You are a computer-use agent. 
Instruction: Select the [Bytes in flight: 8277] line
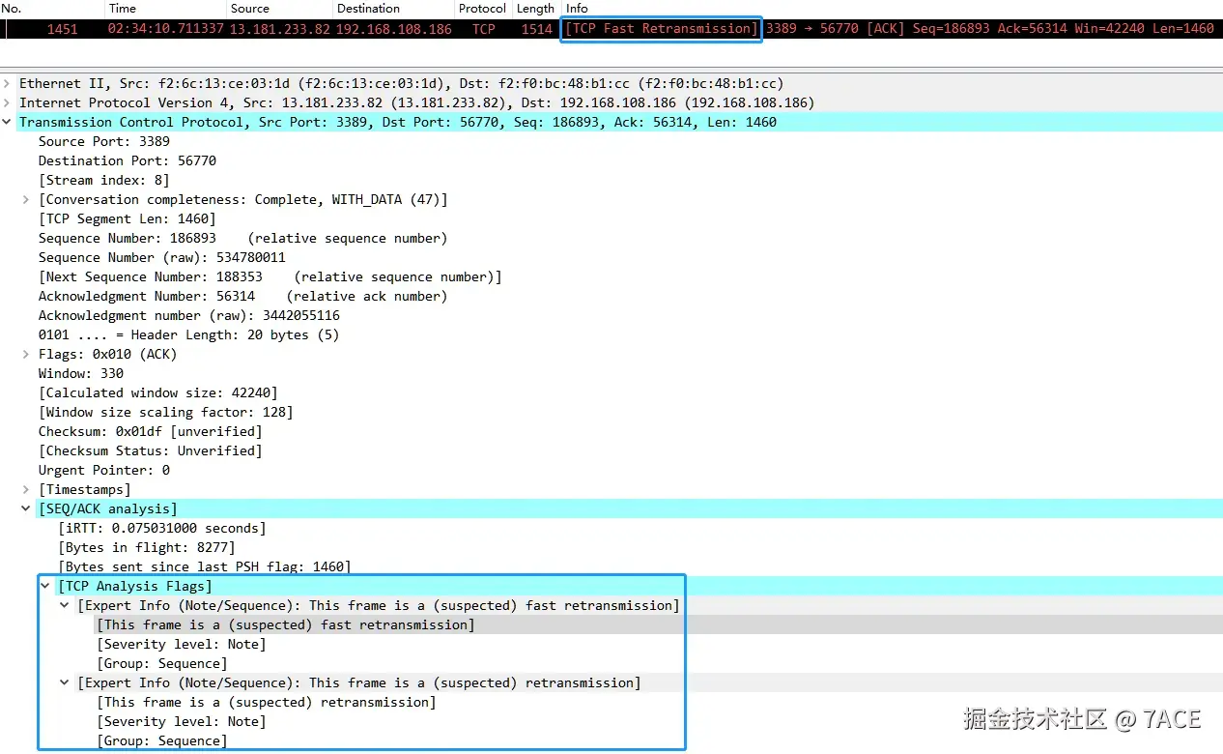pos(147,548)
